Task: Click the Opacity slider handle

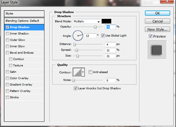Action: coord(95,27)
